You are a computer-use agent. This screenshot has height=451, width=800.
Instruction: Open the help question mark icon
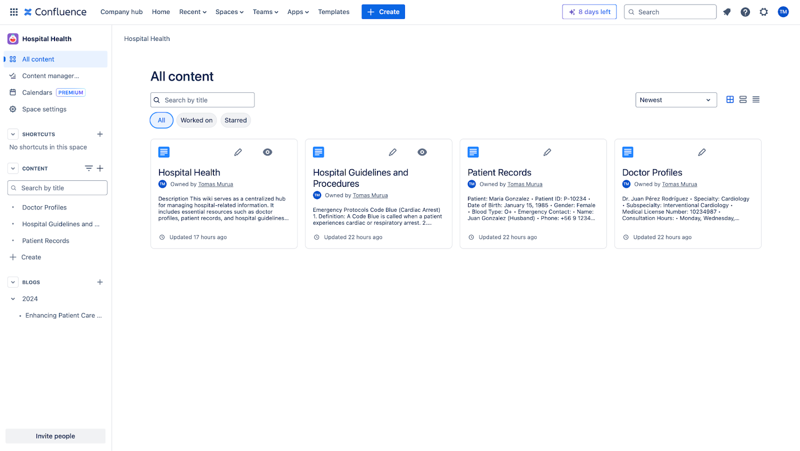745,12
